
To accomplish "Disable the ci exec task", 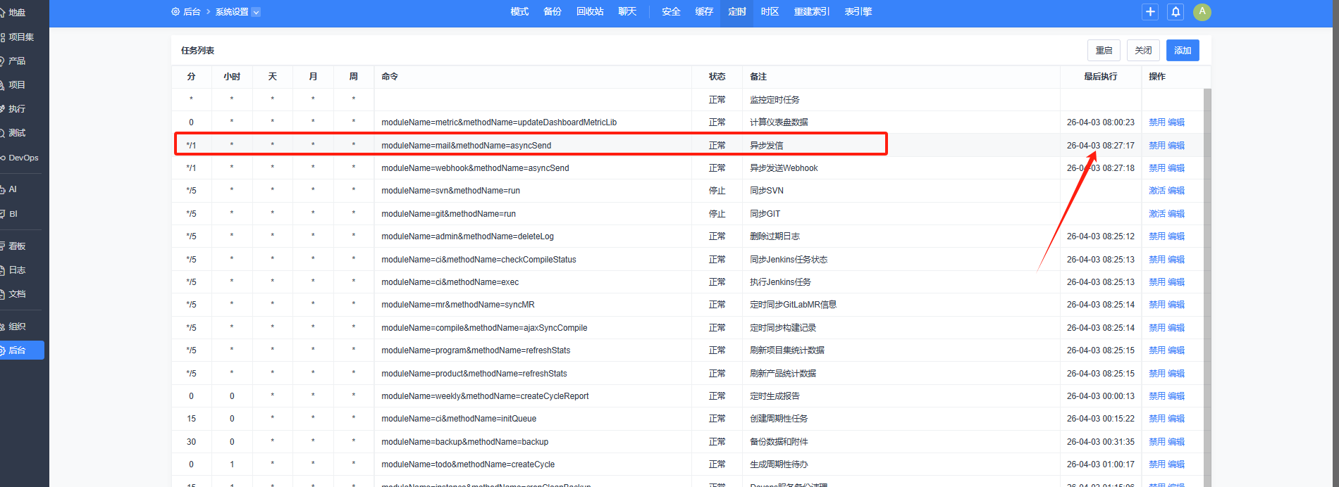I will coord(1157,282).
